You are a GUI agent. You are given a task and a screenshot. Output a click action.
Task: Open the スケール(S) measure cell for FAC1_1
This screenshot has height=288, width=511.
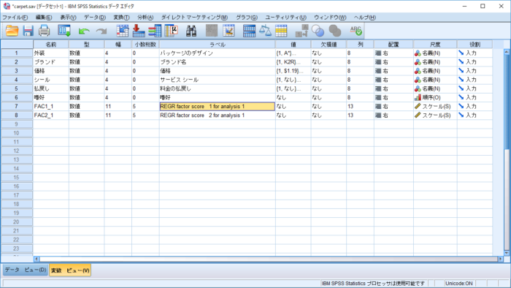tap(435, 106)
